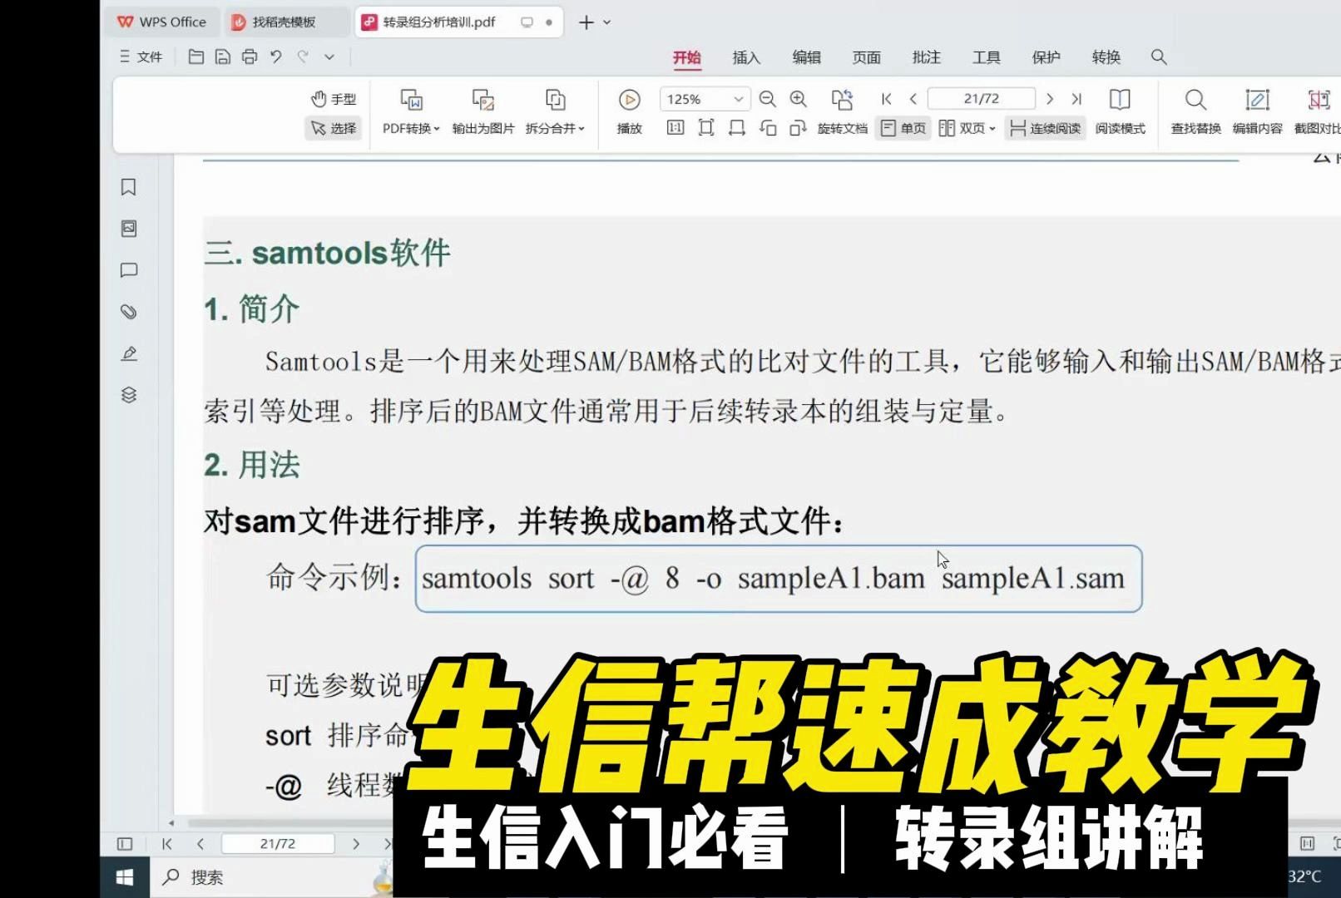The height and width of the screenshot is (898, 1341).
Task: Switch to the 编辑 ribbon tab
Action: tap(806, 57)
